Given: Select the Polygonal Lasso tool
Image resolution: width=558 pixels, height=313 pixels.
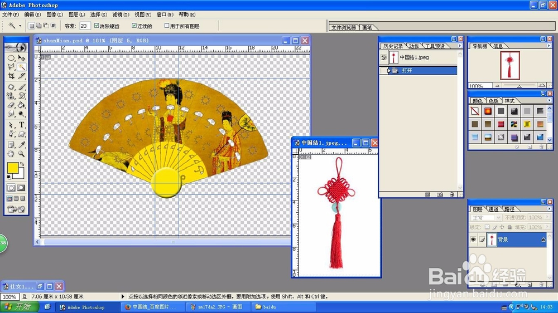Looking at the screenshot, I should (x=11, y=66).
